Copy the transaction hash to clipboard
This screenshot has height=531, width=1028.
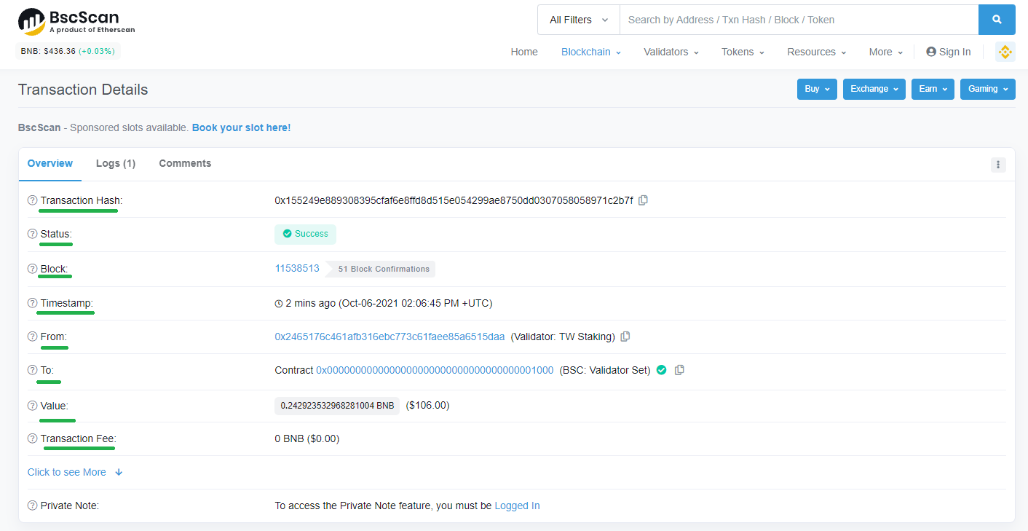tap(643, 200)
